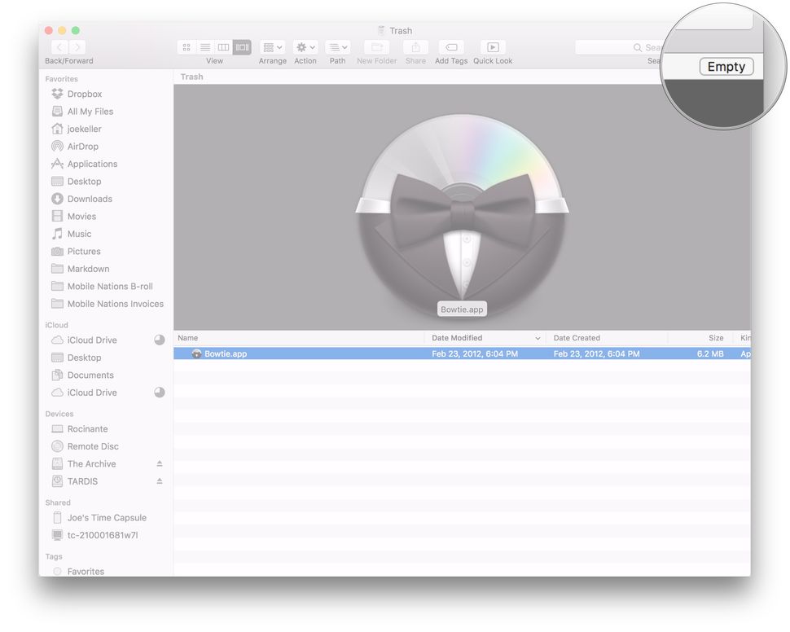Image resolution: width=790 pixels, height=632 pixels.
Task: Toggle grid icon view mode
Action: (x=186, y=47)
